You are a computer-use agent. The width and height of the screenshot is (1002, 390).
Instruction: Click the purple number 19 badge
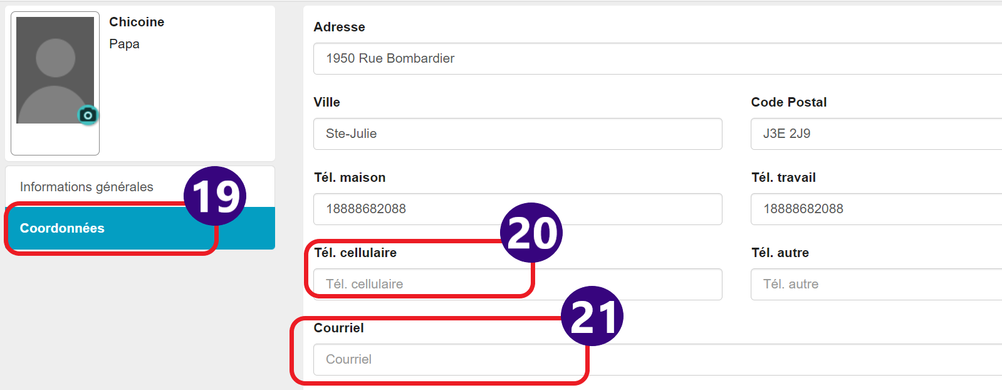215,196
